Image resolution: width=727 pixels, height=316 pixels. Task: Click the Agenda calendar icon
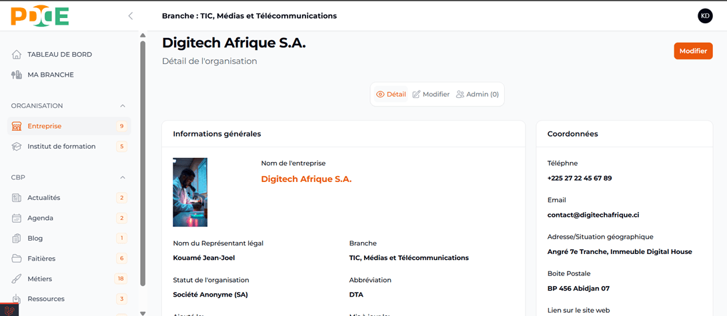[x=17, y=218]
